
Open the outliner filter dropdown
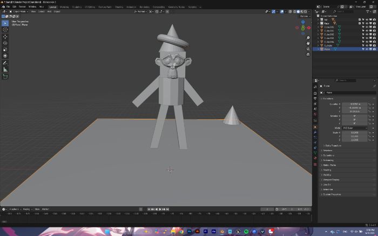point(369,11)
